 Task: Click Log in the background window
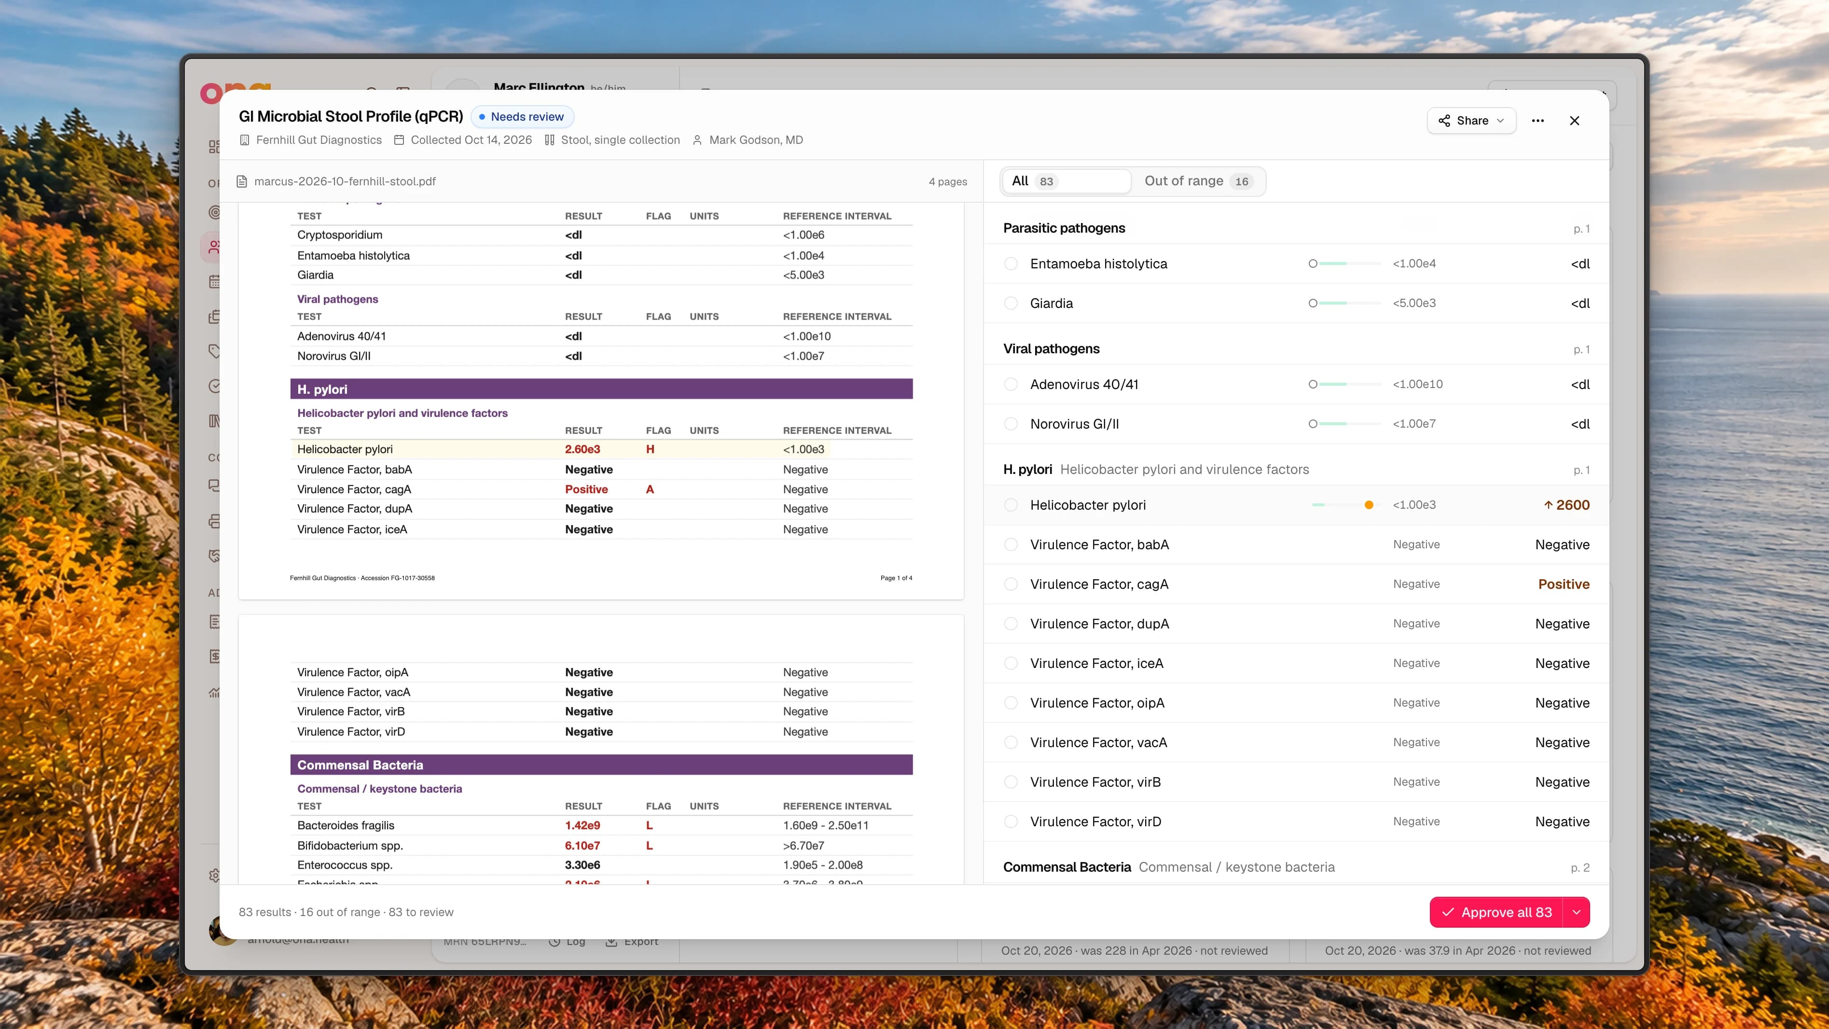[568, 942]
